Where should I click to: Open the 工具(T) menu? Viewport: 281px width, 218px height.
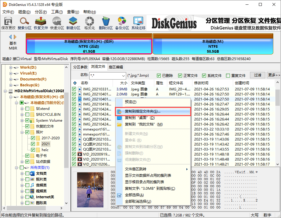point(57,12)
